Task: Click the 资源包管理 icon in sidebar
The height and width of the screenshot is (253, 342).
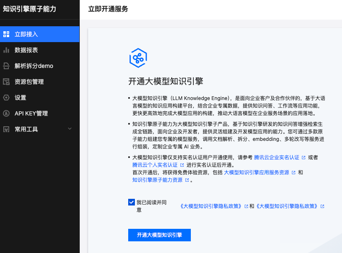Action: click(x=6, y=82)
